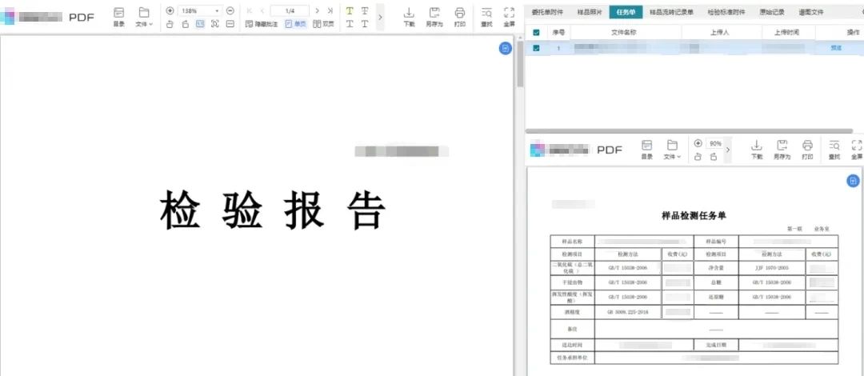This screenshot has width=864, height=376.
Task: Click the page number field showing 1/4
Action: [290, 10]
